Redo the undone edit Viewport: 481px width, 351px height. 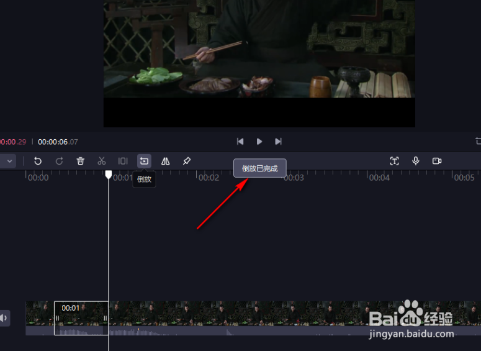coord(59,161)
